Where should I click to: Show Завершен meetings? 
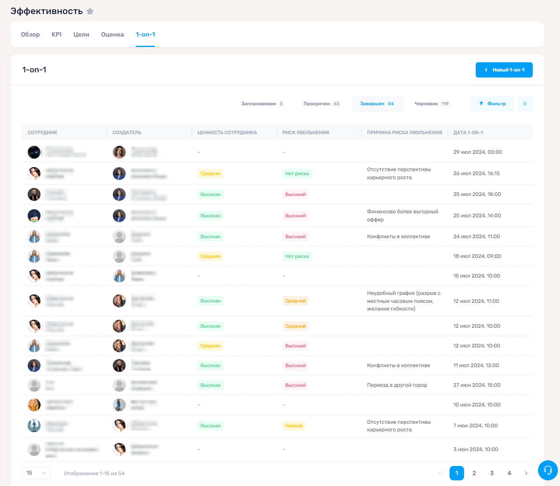tap(378, 104)
